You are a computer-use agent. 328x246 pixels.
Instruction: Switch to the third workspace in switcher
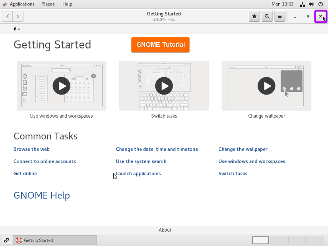tap(297, 240)
